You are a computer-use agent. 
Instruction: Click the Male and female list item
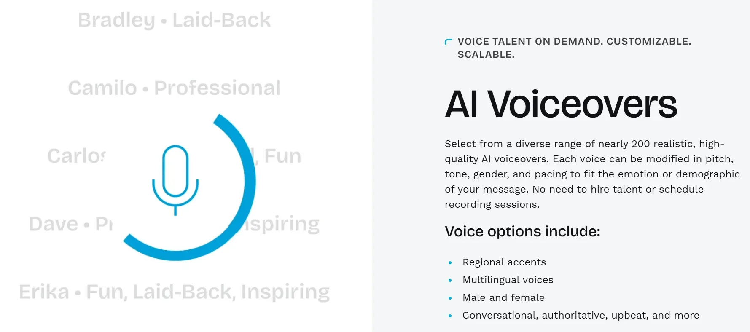(503, 297)
